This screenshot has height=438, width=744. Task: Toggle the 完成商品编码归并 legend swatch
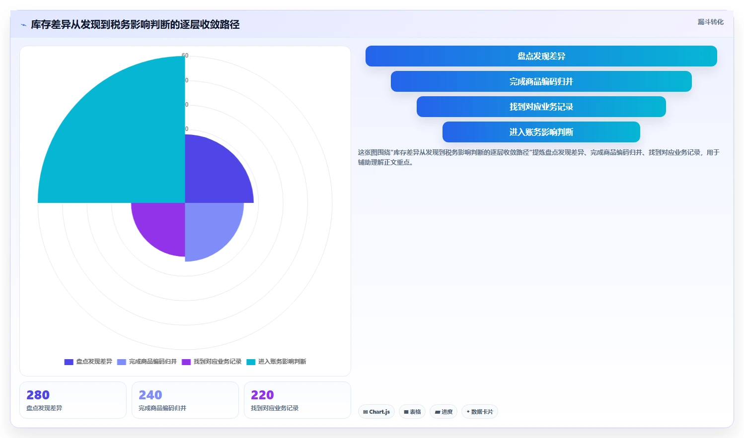pos(122,362)
